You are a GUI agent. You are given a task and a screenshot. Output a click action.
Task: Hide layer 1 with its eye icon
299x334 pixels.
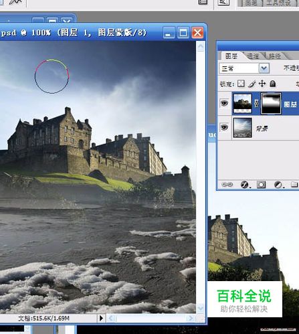point(224,103)
